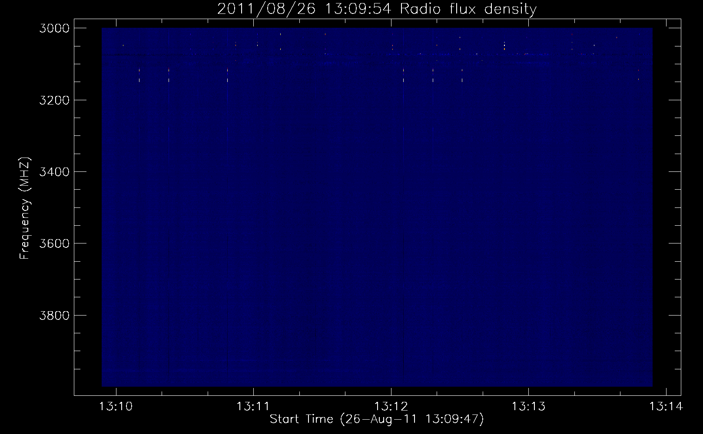Click the 3400 frequency tick label
Image resolution: width=703 pixels, height=434 pixels.
click(54, 172)
